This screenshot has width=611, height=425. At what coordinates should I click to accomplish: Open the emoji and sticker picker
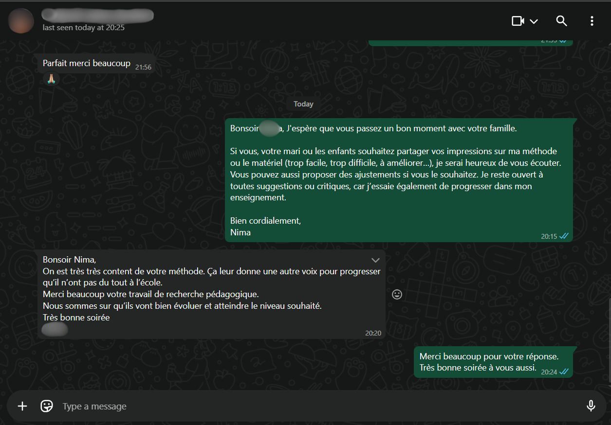(x=47, y=406)
